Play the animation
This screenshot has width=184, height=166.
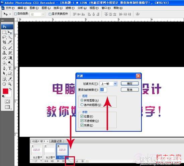click(58, 161)
